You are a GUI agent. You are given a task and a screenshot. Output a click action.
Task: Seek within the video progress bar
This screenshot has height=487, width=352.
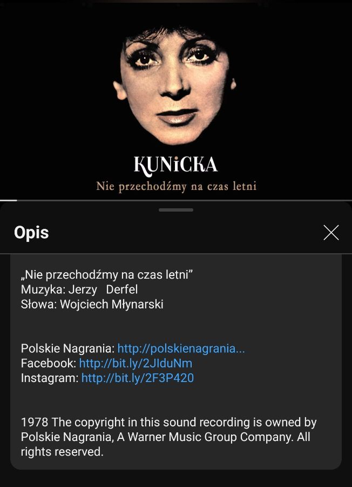[x=176, y=200]
